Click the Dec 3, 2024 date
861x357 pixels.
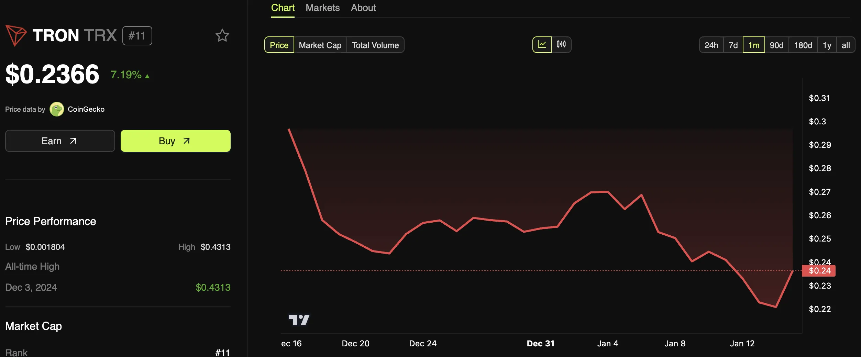[x=31, y=287]
